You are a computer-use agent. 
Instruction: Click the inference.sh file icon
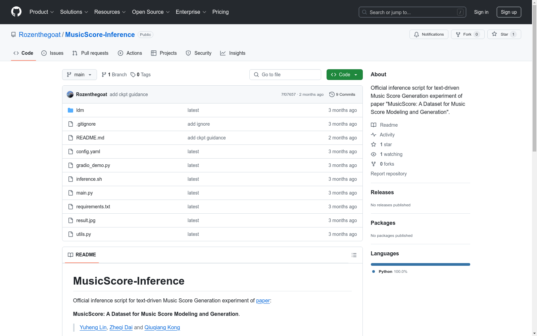[x=70, y=179]
